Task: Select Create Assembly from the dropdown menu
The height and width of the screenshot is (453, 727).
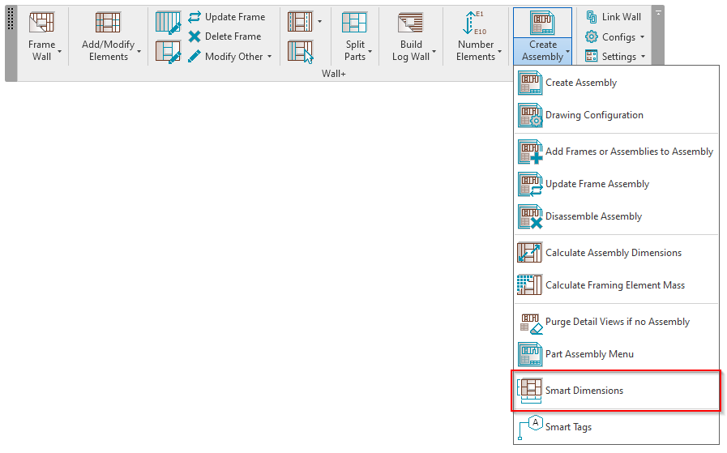Action: pos(580,83)
